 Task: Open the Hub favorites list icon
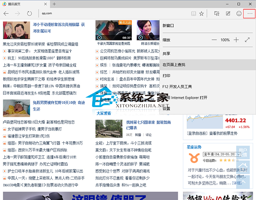click(217, 14)
